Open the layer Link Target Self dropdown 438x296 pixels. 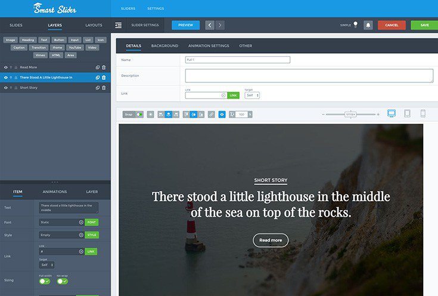pos(47,265)
